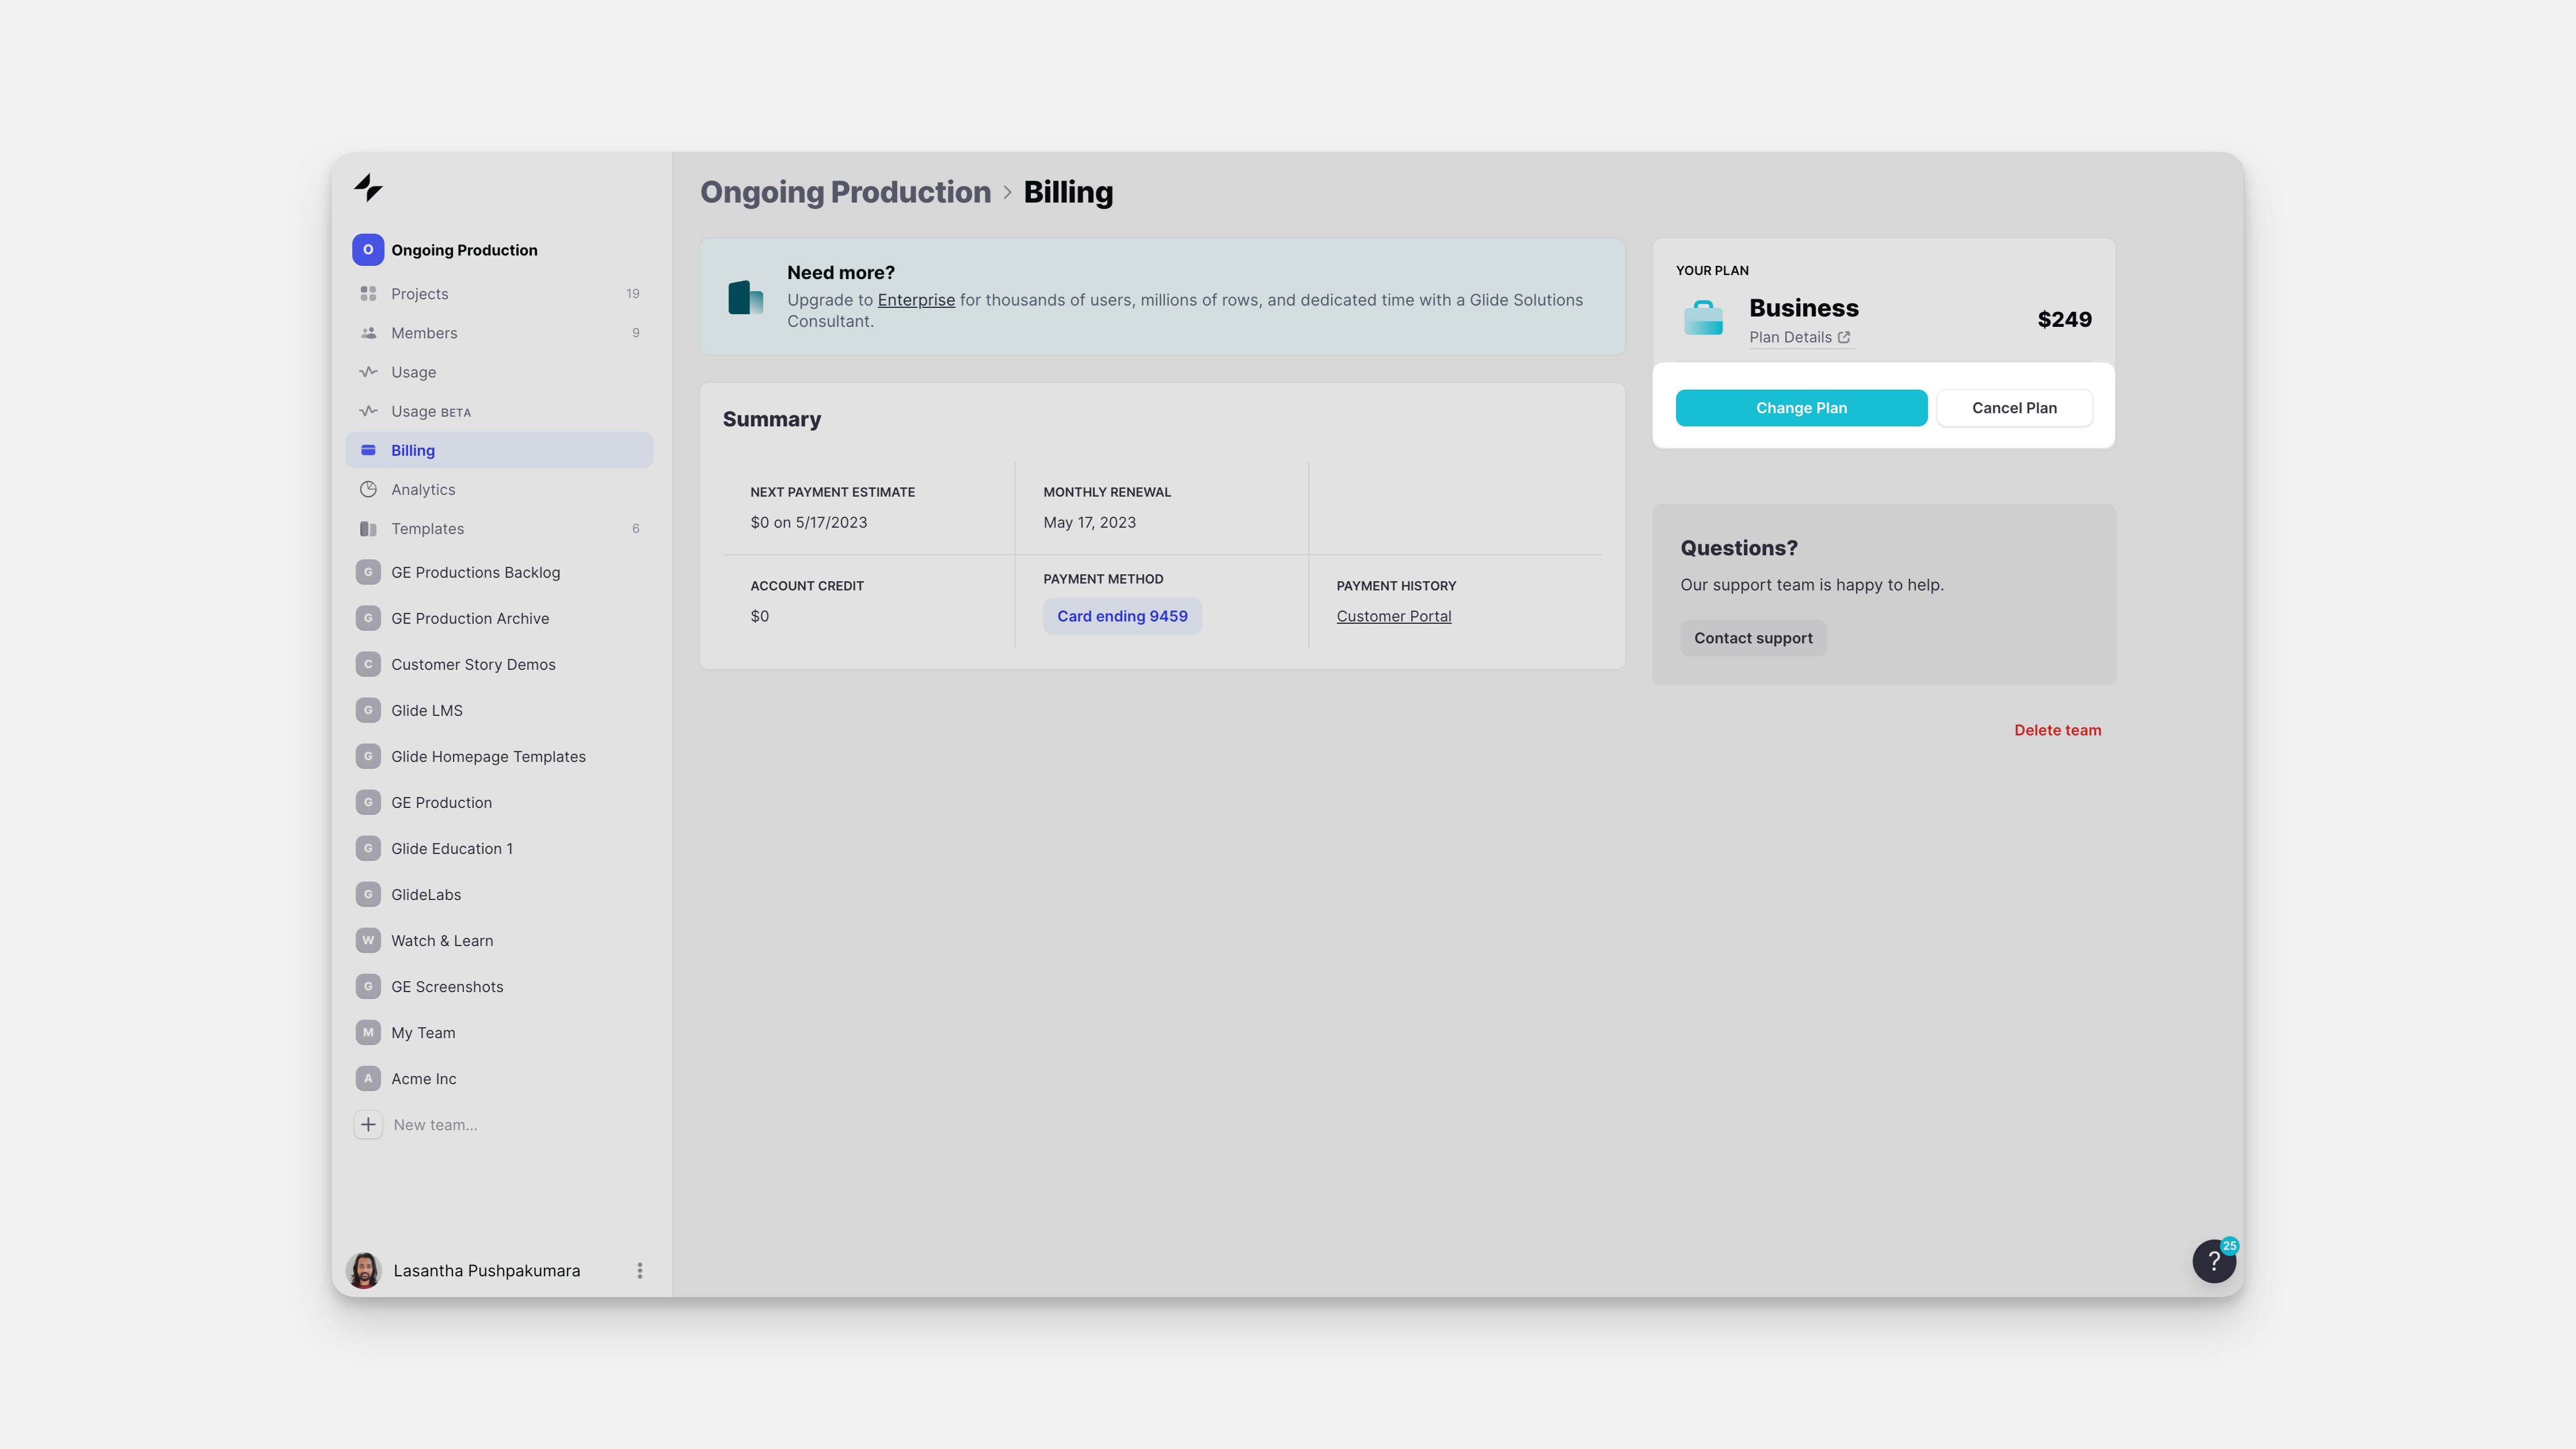Select Billing in the sidebar
This screenshot has height=1449, width=2576.
click(x=413, y=451)
